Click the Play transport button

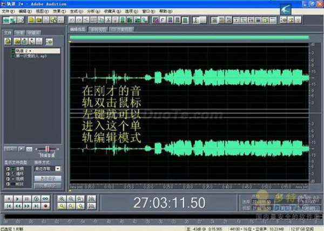pyautogui.click(x=18, y=199)
